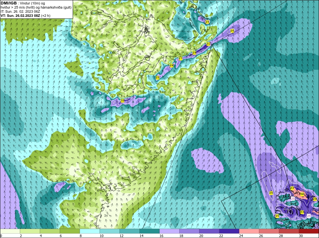Click the yellow gust label 28
Image resolution: width=319 pixels, height=238 pixels.
pyautogui.click(x=172, y=65)
